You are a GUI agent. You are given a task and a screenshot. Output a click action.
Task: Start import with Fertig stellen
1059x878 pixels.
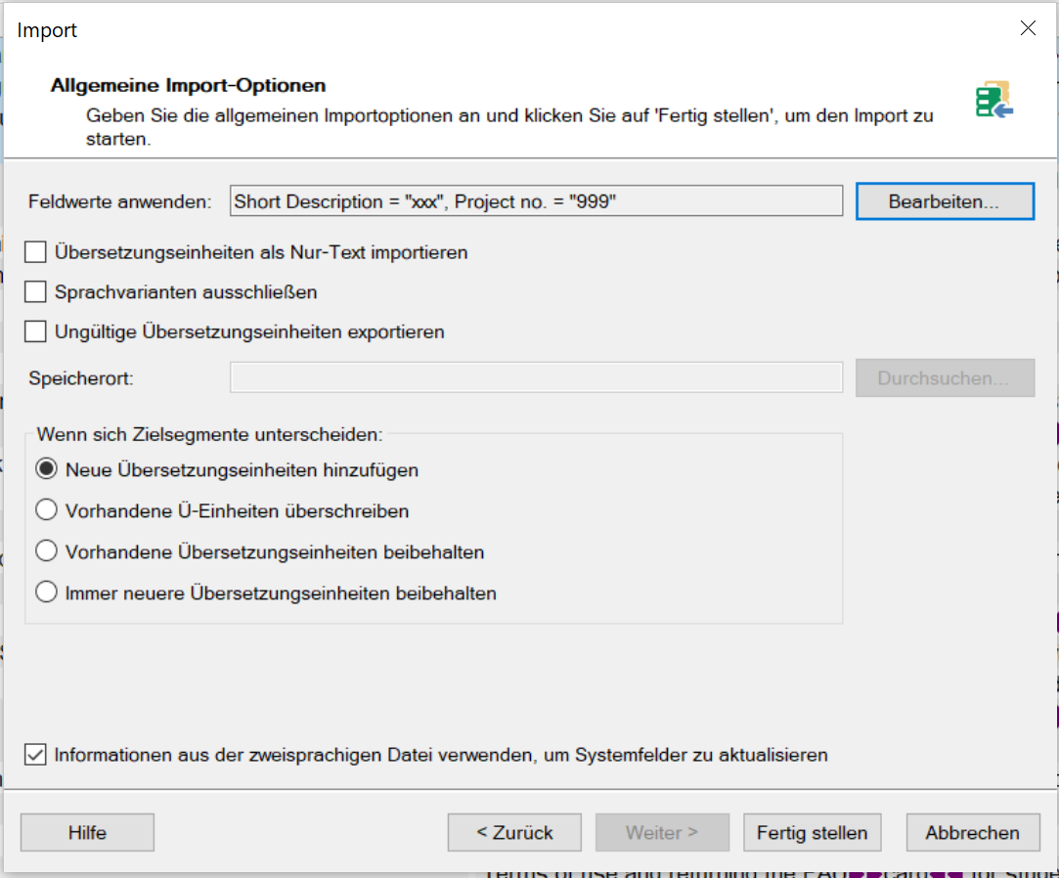coord(812,833)
